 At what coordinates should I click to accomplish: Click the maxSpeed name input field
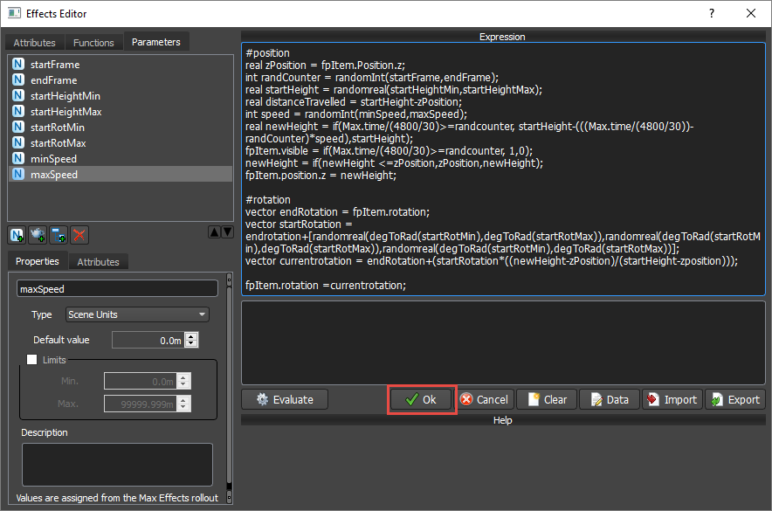(x=117, y=288)
